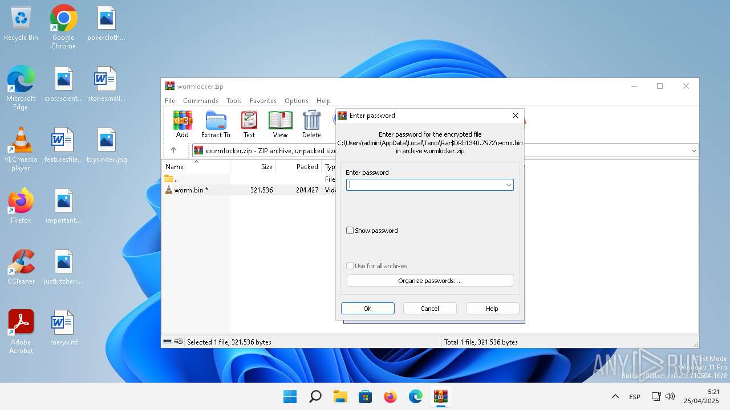Click Cancel in password dialog
The image size is (730, 410).
(430, 309)
